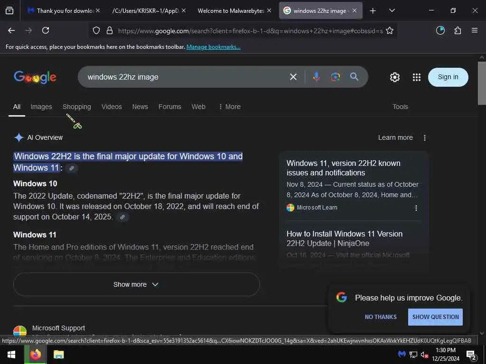486x364 pixels.
Task: Open Firefox extension progress icon in toolbar
Action: tap(440, 30)
